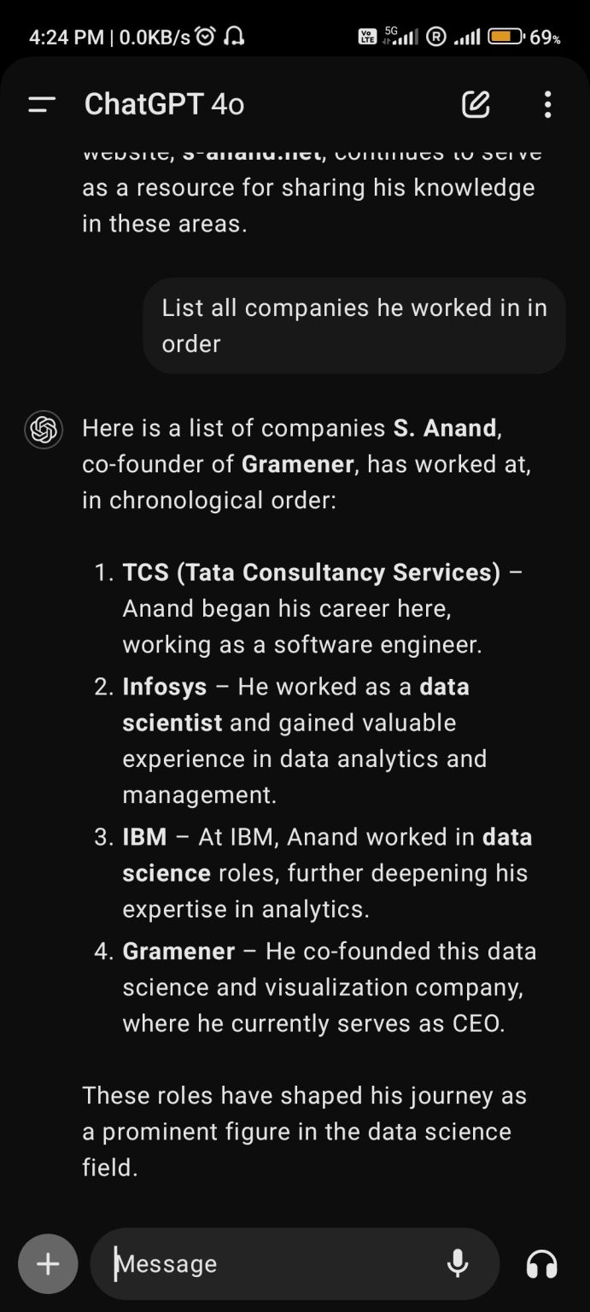Tap the partially visible s-anand.net link

pos(250,155)
